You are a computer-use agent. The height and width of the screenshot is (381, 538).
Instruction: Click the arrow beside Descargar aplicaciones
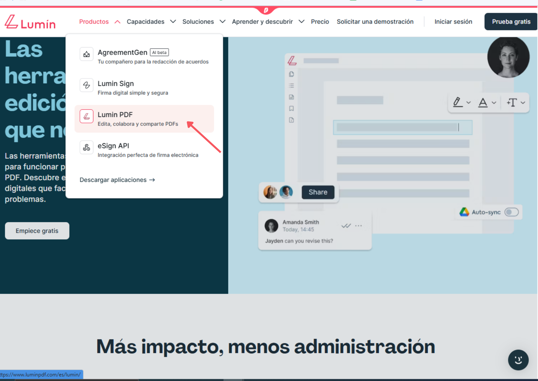pos(152,180)
